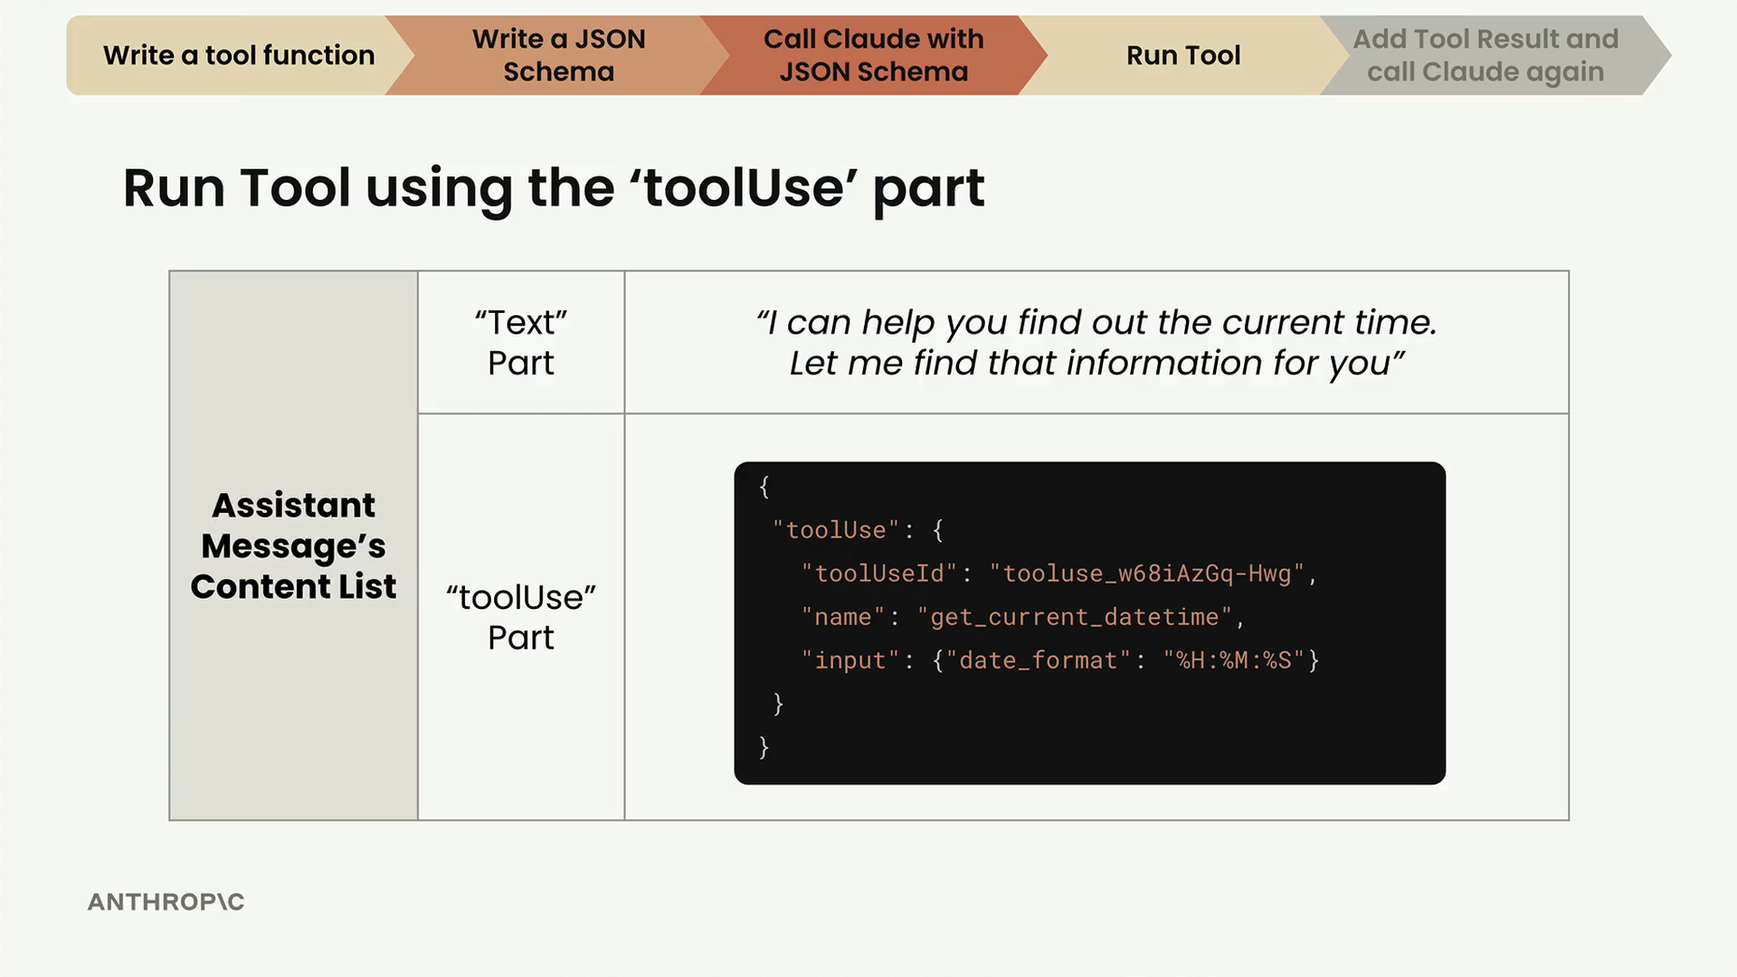
Task: Select the 'Write a tool function' step
Action: tap(239, 55)
